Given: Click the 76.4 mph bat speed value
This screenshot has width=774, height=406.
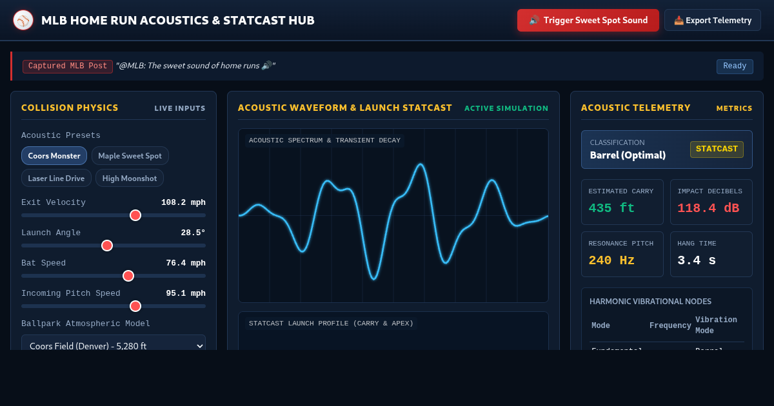Looking at the screenshot, I should click(186, 263).
